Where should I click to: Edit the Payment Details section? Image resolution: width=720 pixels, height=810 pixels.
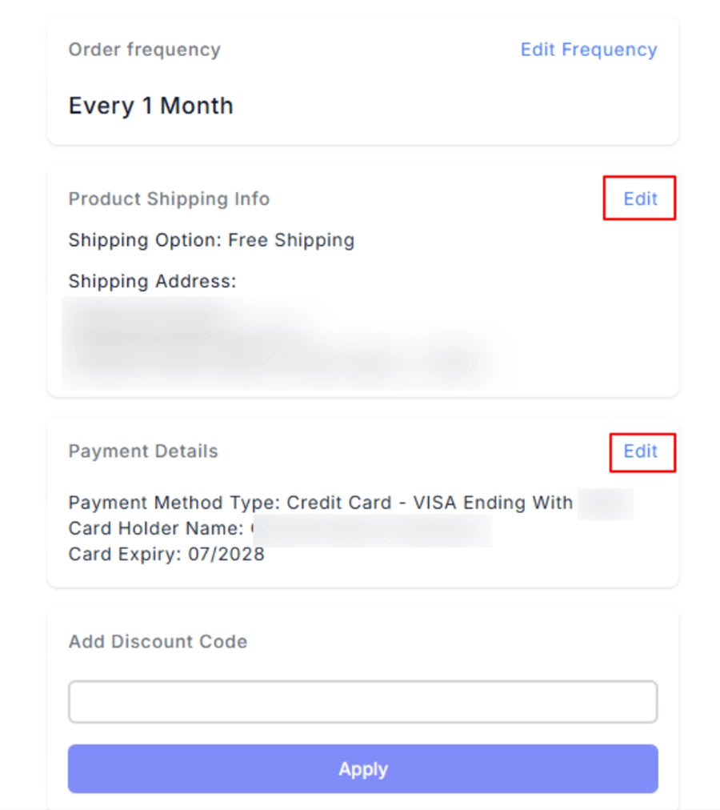(640, 451)
